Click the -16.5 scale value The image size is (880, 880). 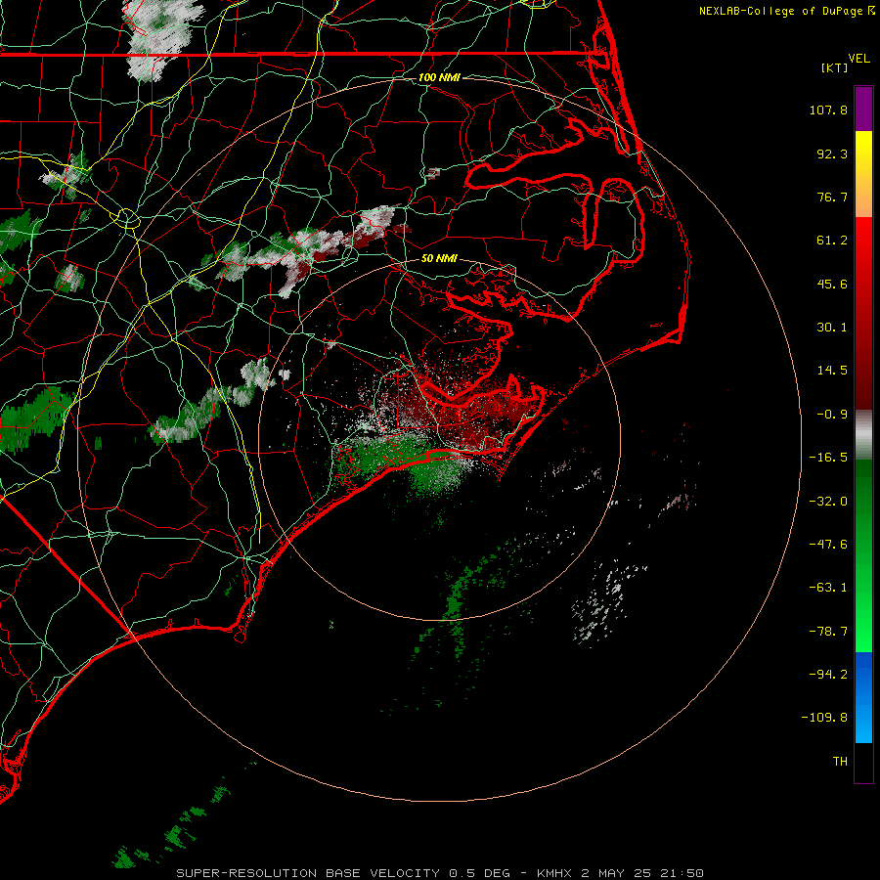(x=828, y=458)
